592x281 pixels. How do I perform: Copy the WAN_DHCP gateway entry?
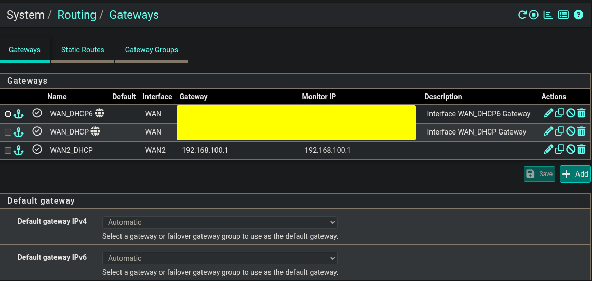(560, 131)
